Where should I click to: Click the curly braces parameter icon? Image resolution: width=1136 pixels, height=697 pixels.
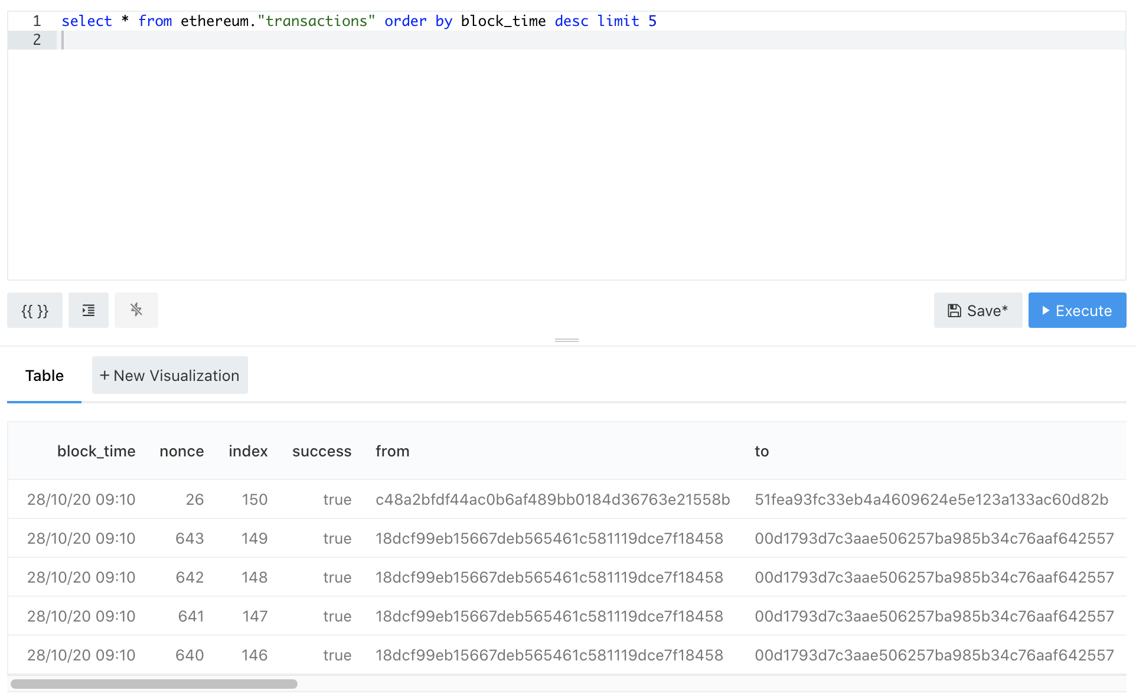tap(35, 310)
